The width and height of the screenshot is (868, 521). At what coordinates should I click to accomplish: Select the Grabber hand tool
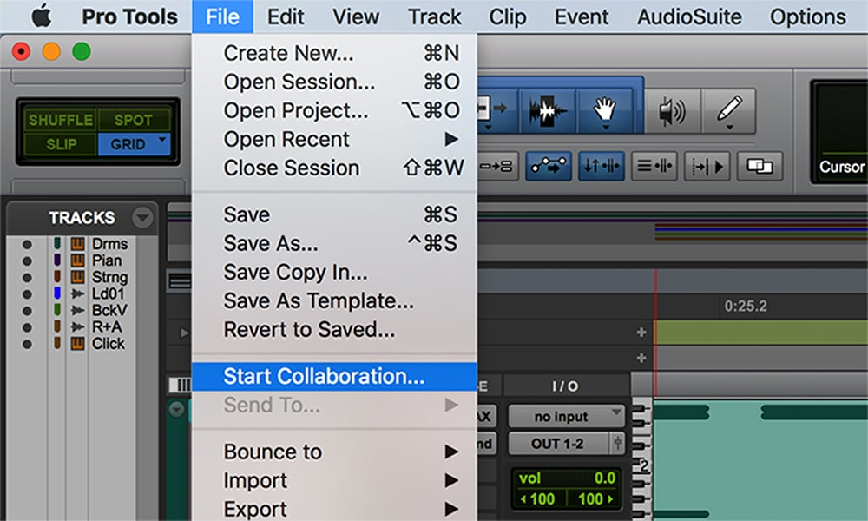tap(604, 110)
